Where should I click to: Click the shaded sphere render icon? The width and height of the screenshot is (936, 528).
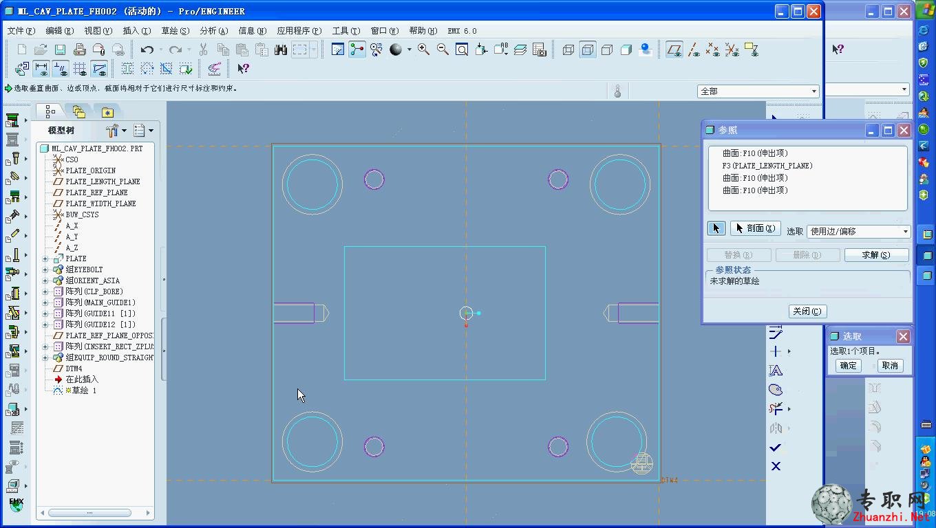tap(396, 49)
